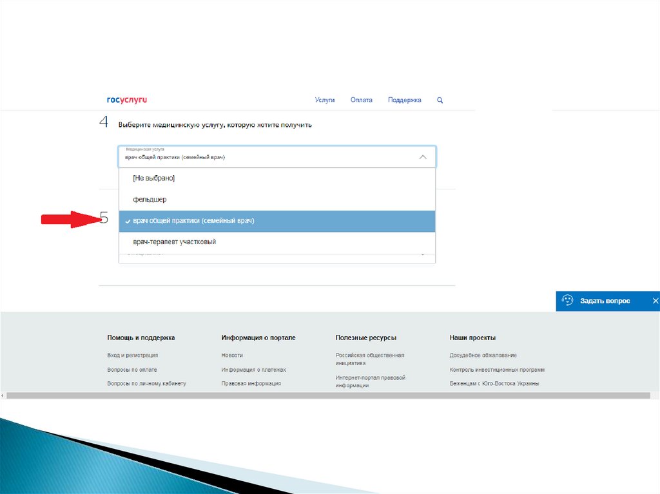660x494 pixels.
Task: Open Оплата in top navigation
Action: point(361,100)
